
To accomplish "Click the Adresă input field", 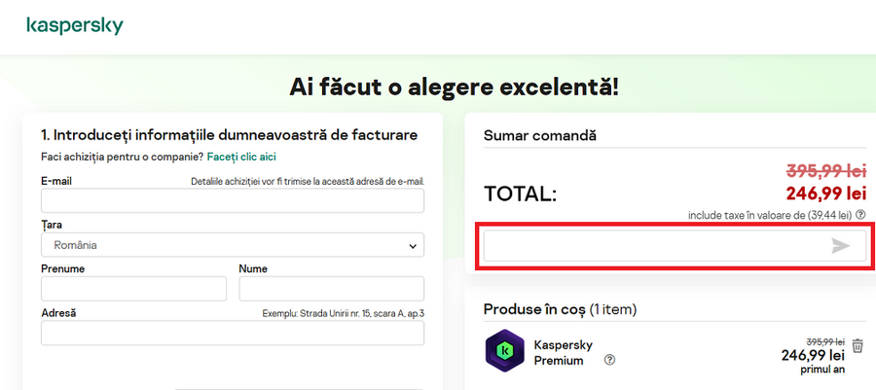I will (233, 334).
